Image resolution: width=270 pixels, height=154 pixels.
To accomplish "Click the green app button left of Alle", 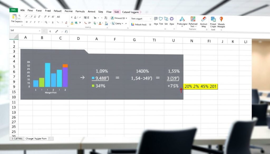I will coord(14,10).
